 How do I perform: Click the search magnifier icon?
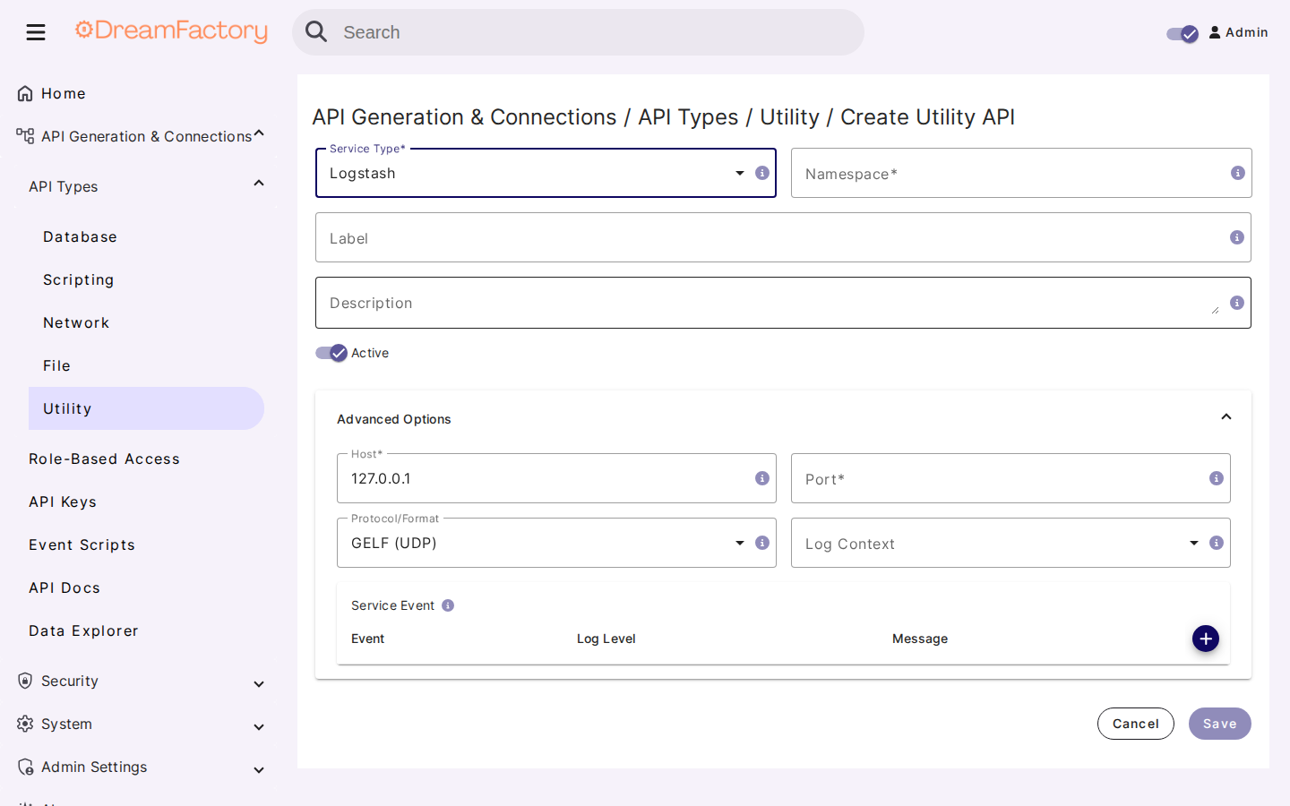316,32
